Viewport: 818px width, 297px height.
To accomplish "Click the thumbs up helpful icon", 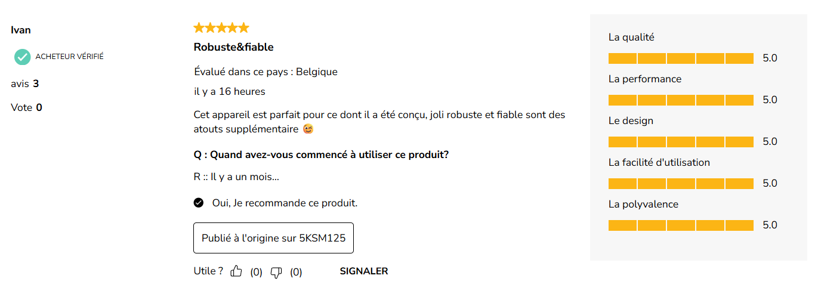I will pyautogui.click(x=236, y=271).
